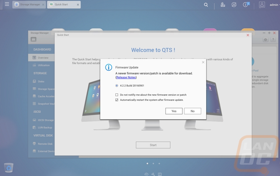The width and height of the screenshot is (280, 176).
Task: Open Storage Manager help question icon
Action: pos(273,40)
